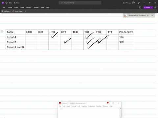Click the 'Table' header cell
This screenshot has width=158, height=118.
point(15,32)
